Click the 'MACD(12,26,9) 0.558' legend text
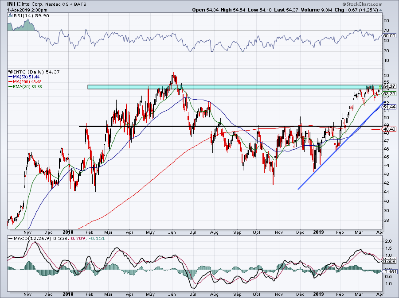The height and width of the screenshot is (298, 399). coord(41,239)
